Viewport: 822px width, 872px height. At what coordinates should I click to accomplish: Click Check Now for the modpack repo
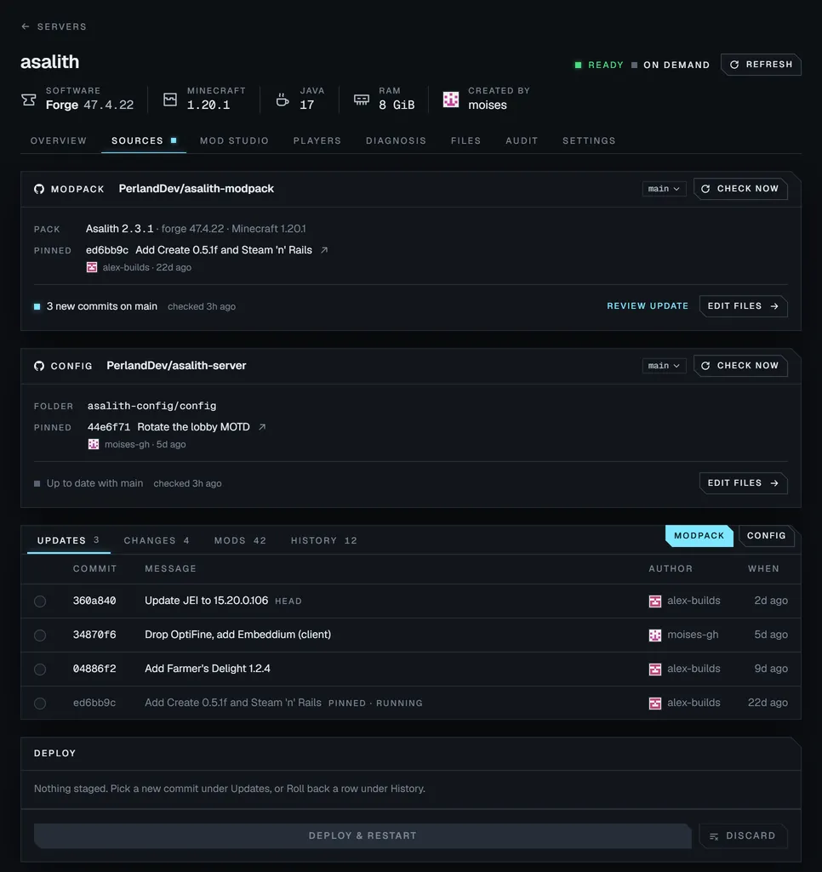coord(740,189)
